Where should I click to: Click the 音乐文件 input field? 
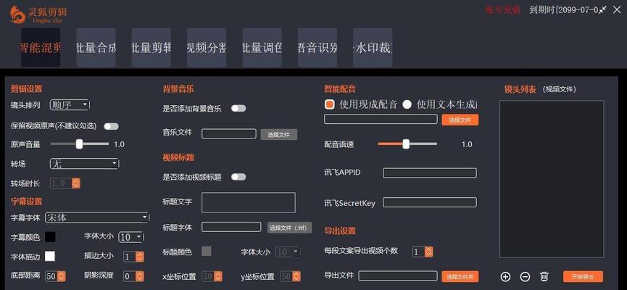[x=229, y=133]
